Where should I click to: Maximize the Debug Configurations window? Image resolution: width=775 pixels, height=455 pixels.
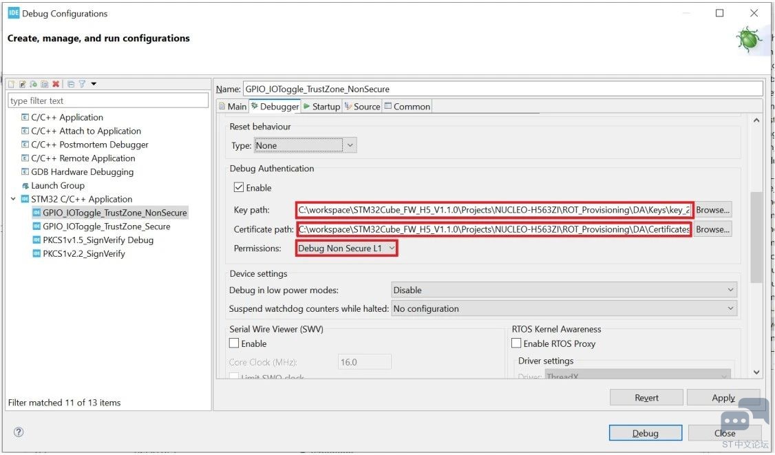pos(720,13)
